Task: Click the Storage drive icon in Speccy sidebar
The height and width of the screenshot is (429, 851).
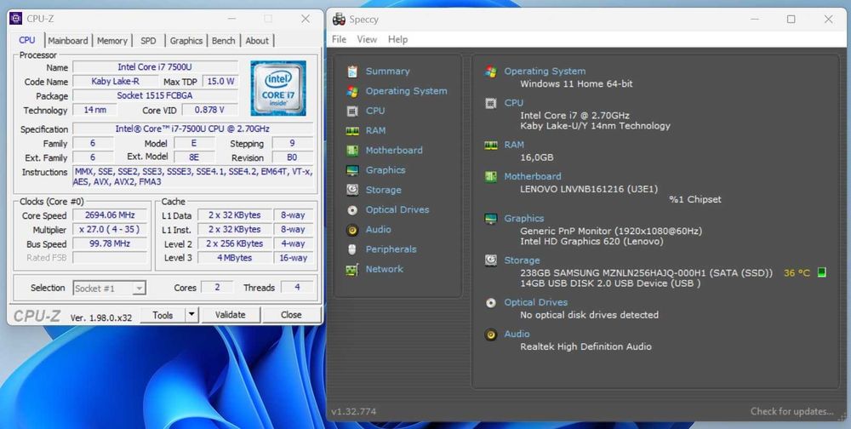Action: (352, 190)
